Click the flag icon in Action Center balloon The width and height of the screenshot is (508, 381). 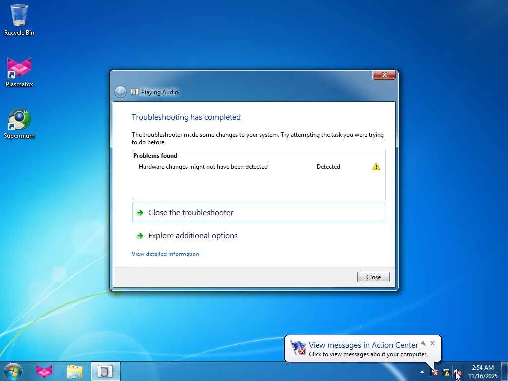tap(298, 348)
